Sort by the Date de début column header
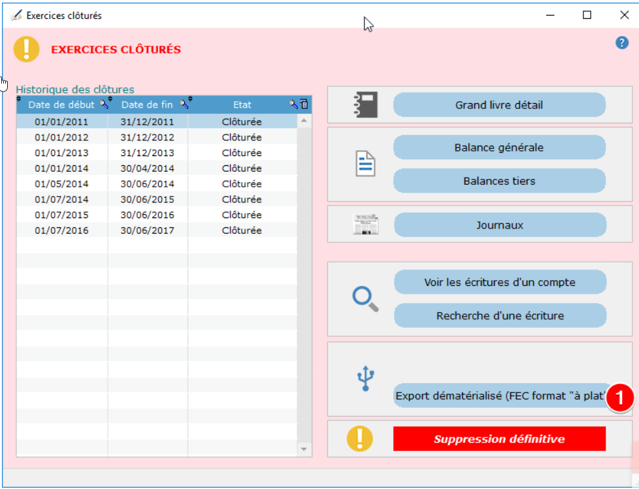The height and width of the screenshot is (489, 639). [x=61, y=104]
